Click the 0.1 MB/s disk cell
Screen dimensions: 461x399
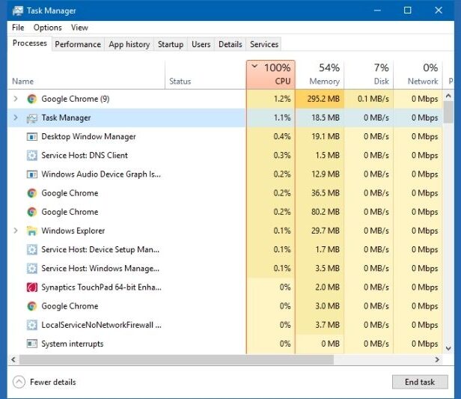[x=369, y=99]
